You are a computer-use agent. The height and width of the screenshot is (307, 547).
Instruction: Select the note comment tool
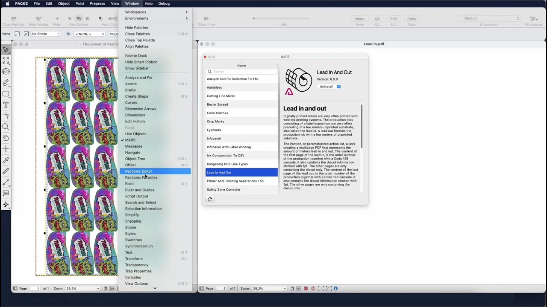[x=6, y=193]
